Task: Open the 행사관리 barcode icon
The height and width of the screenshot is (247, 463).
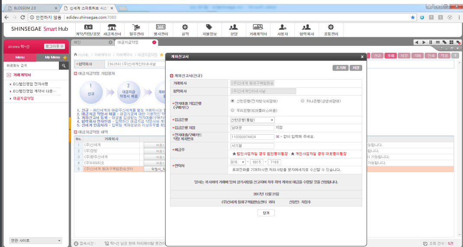Action: 161,27
